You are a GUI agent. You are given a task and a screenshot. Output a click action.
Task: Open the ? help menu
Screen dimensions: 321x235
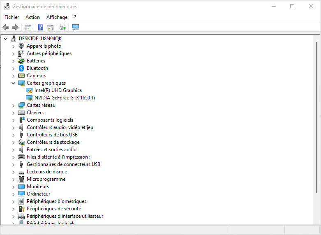point(75,17)
